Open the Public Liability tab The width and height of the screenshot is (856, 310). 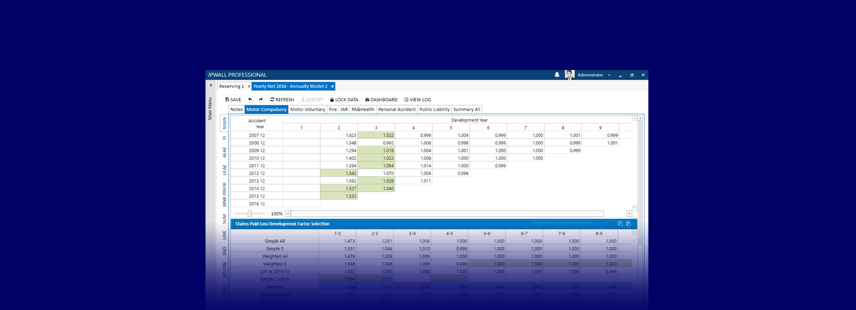coord(434,110)
